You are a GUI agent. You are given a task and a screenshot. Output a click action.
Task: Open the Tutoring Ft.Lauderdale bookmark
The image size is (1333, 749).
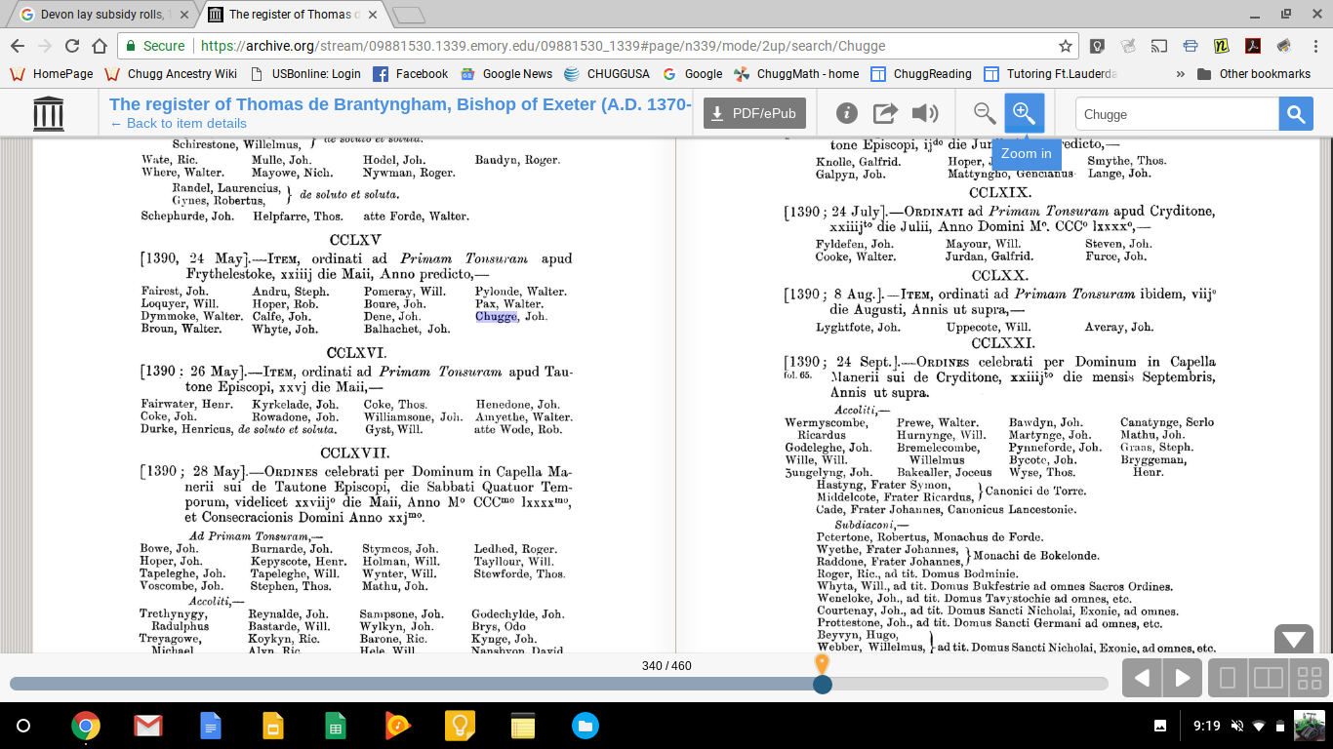click(x=1051, y=74)
